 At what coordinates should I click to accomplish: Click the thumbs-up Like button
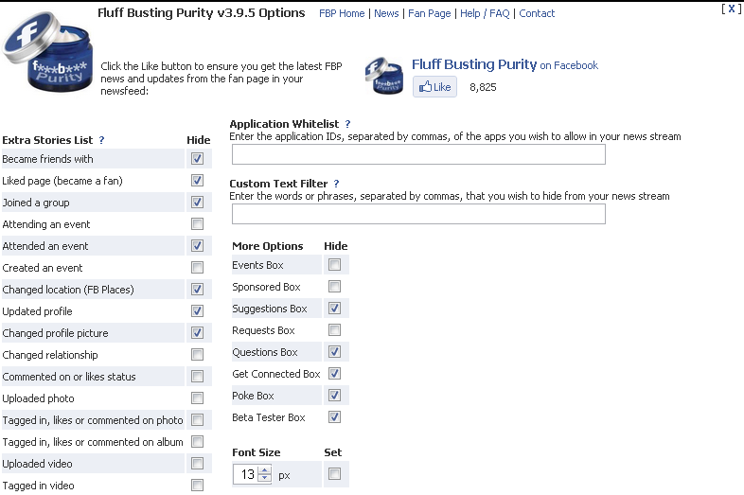tap(434, 87)
